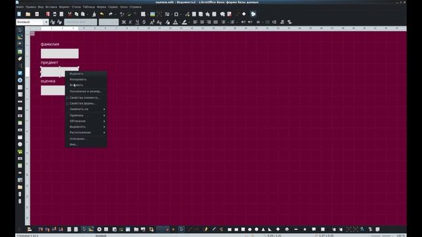
Task: Click the insert comment bubble icon
Action: 222,14
